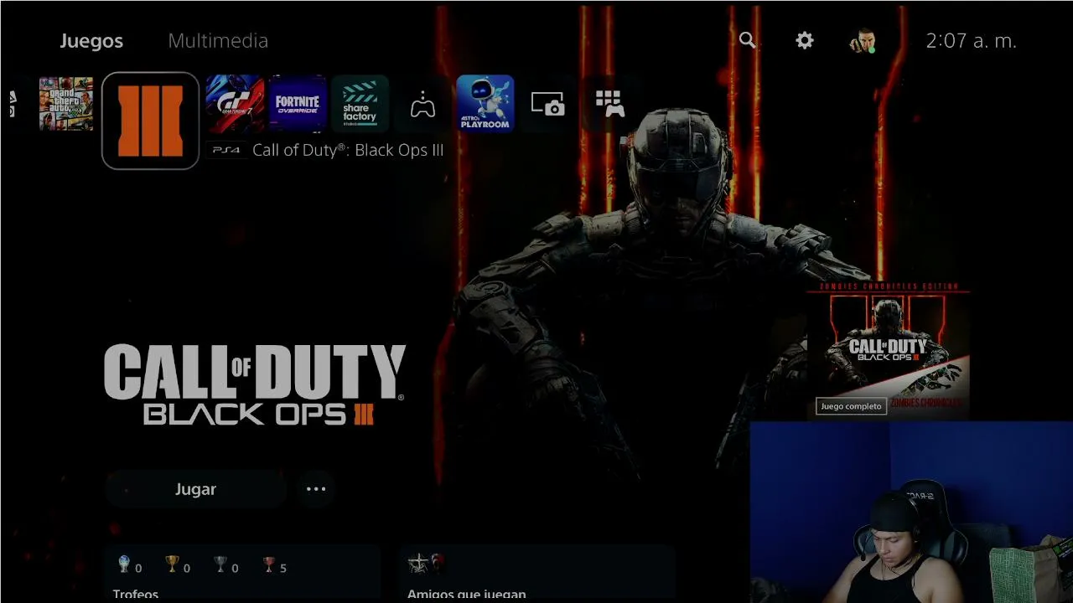Open the settings gear
Viewport: 1073px width, 603px height.
[x=805, y=40]
